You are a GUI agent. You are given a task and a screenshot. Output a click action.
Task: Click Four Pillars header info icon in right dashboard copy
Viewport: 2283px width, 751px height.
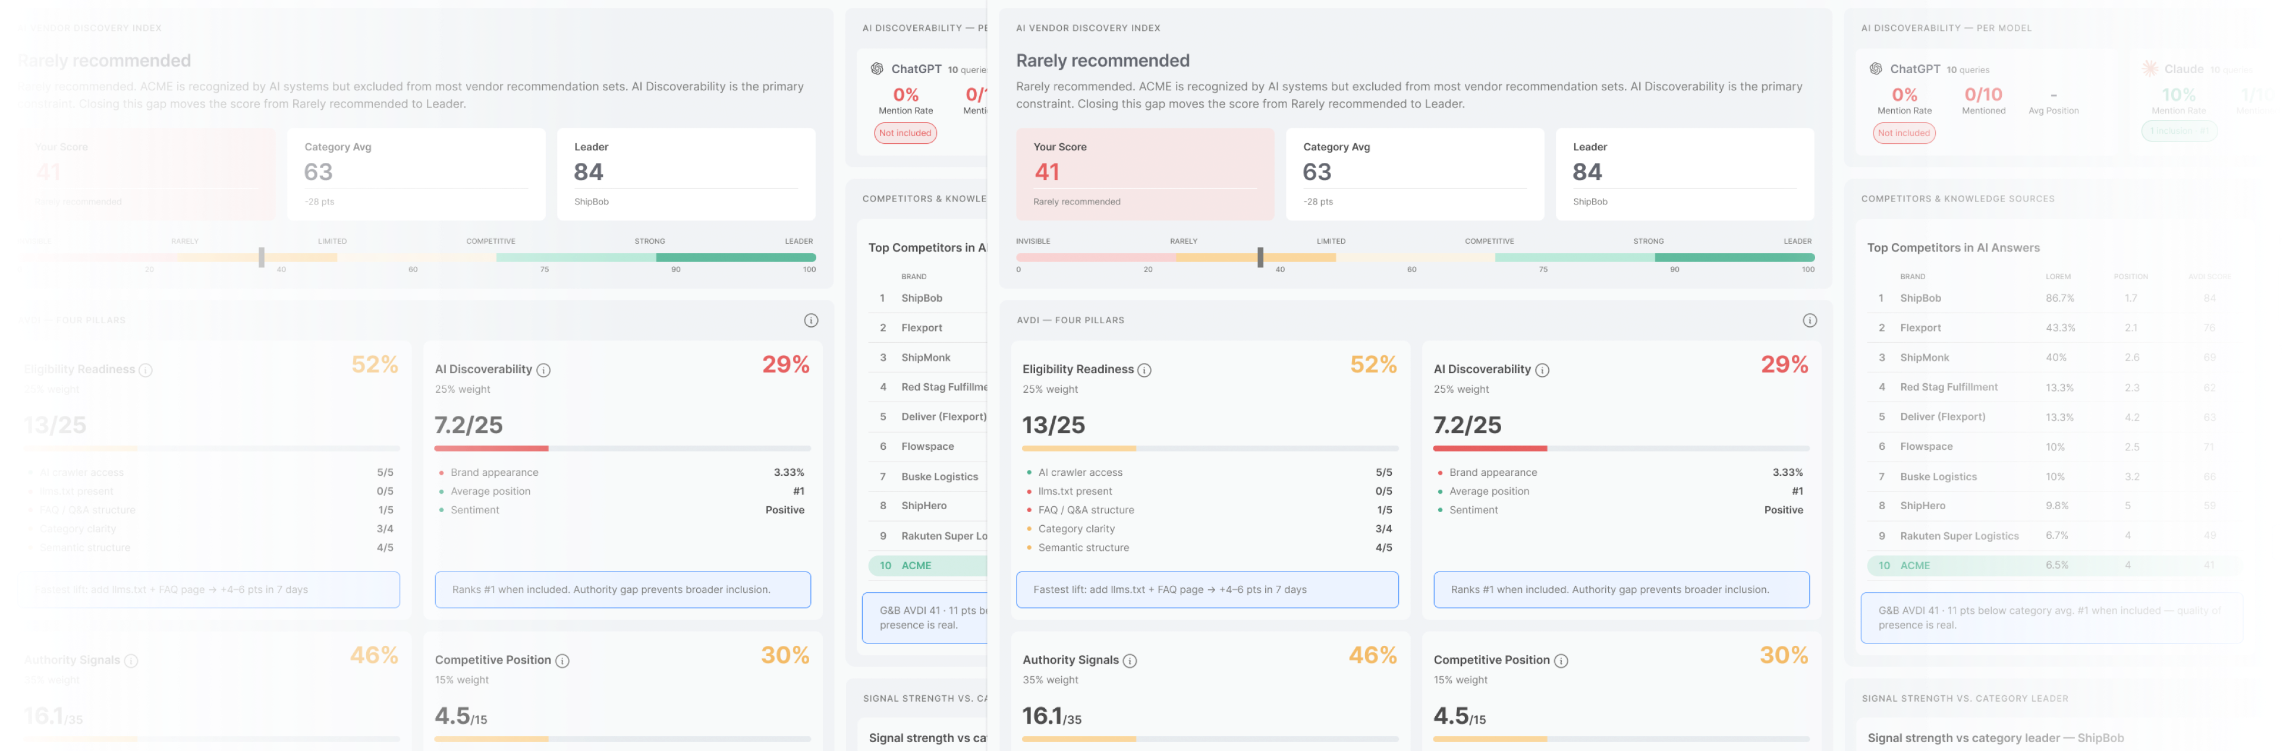pyautogui.click(x=1809, y=321)
